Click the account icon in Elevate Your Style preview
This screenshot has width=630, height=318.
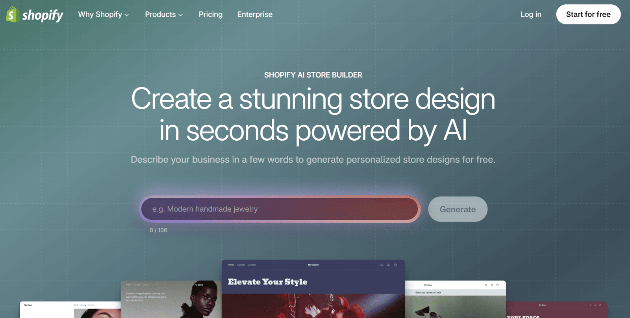(388, 265)
